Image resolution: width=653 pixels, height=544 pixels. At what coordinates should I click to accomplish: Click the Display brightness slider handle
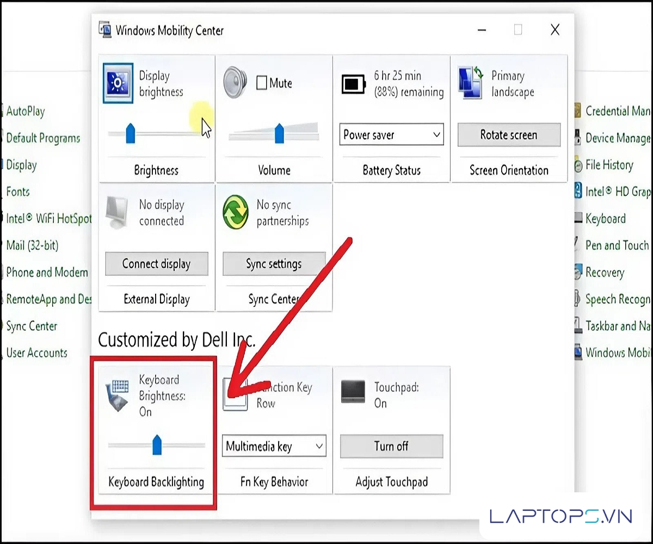click(130, 133)
